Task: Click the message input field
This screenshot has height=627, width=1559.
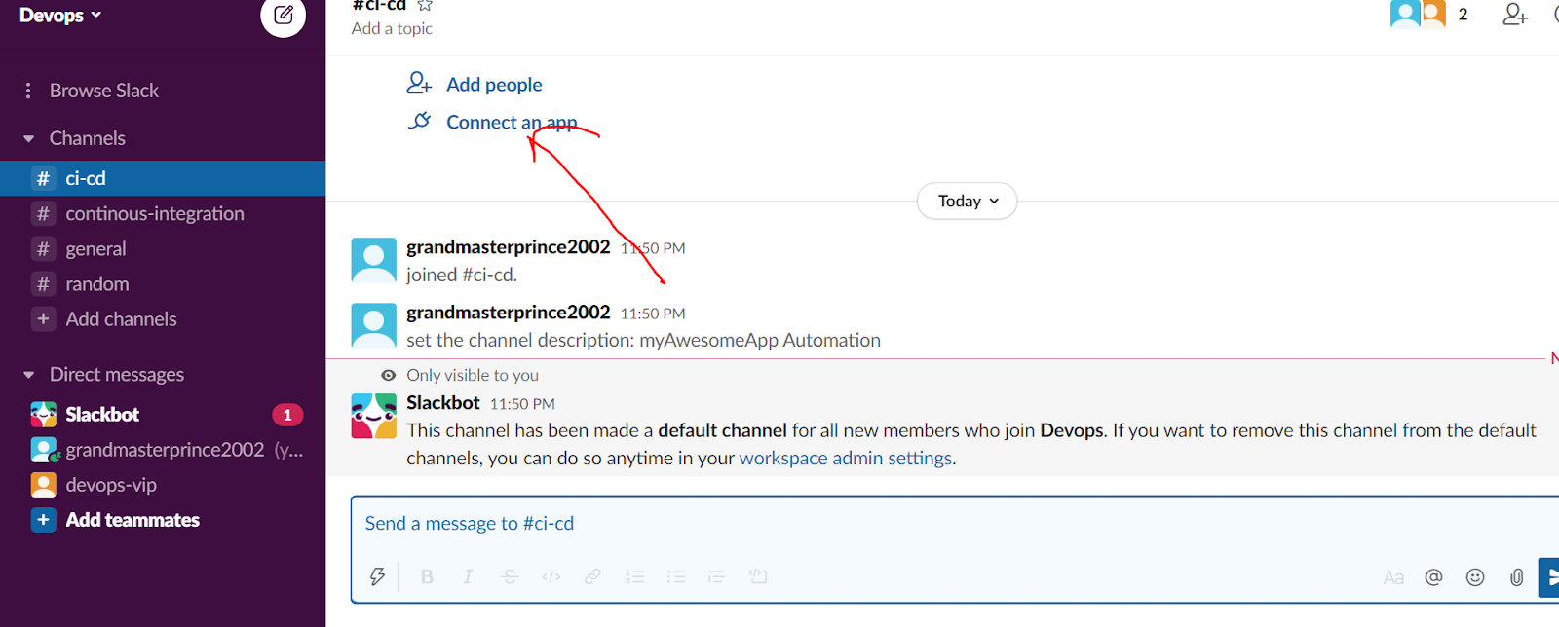Action: pos(955,524)
